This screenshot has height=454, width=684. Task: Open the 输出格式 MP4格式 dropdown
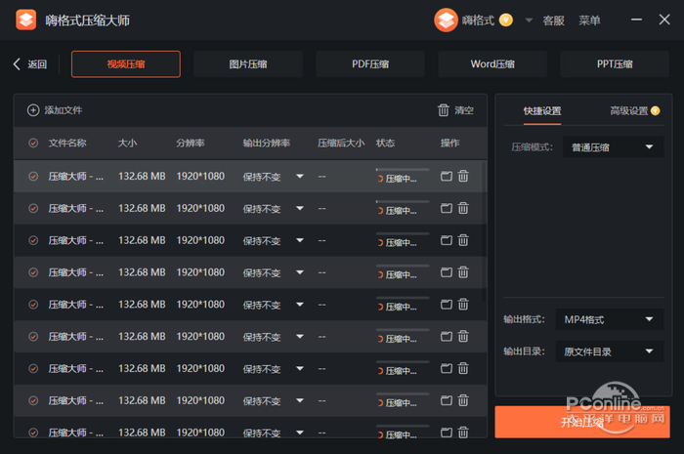click(x=610, y=319)
